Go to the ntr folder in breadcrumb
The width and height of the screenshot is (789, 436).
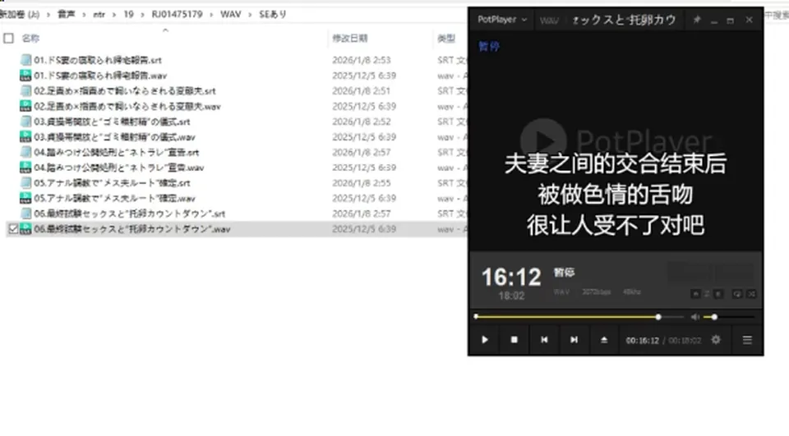point(99,15)
